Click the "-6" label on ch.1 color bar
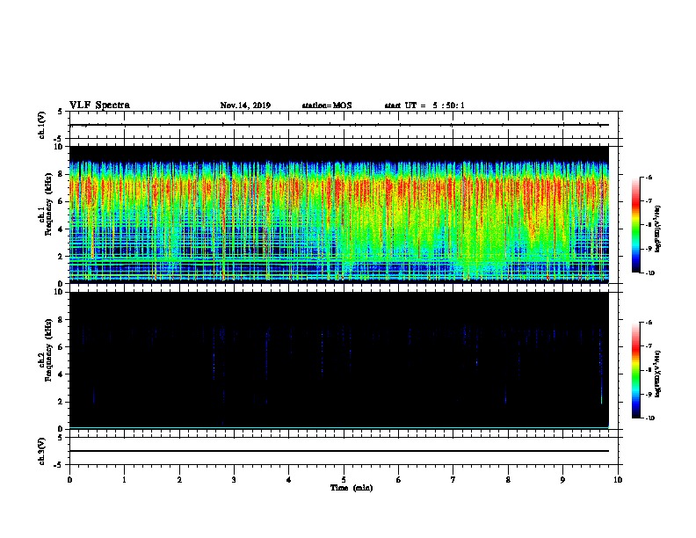 pos(648,177)
